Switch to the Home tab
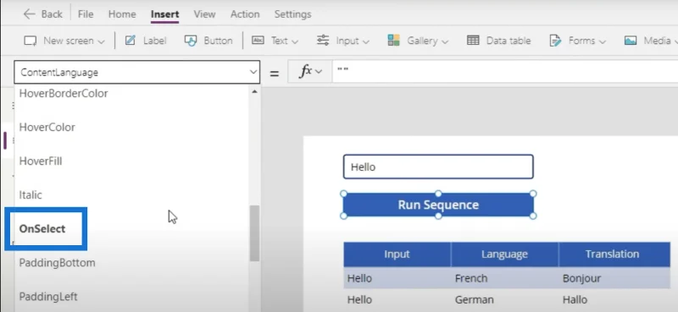This screenshot has width=678, height=312. click(x=122, y=14)
